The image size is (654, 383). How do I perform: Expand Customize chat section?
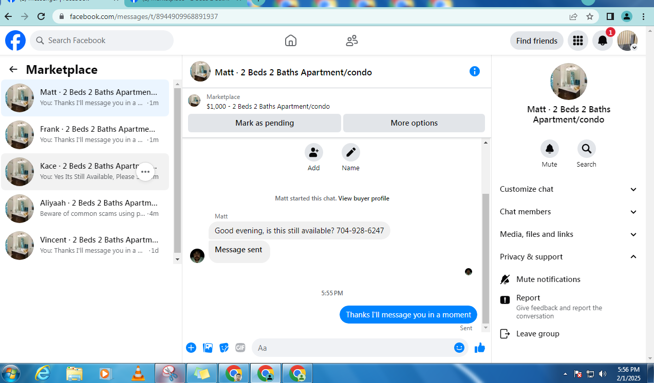[569, 189]
